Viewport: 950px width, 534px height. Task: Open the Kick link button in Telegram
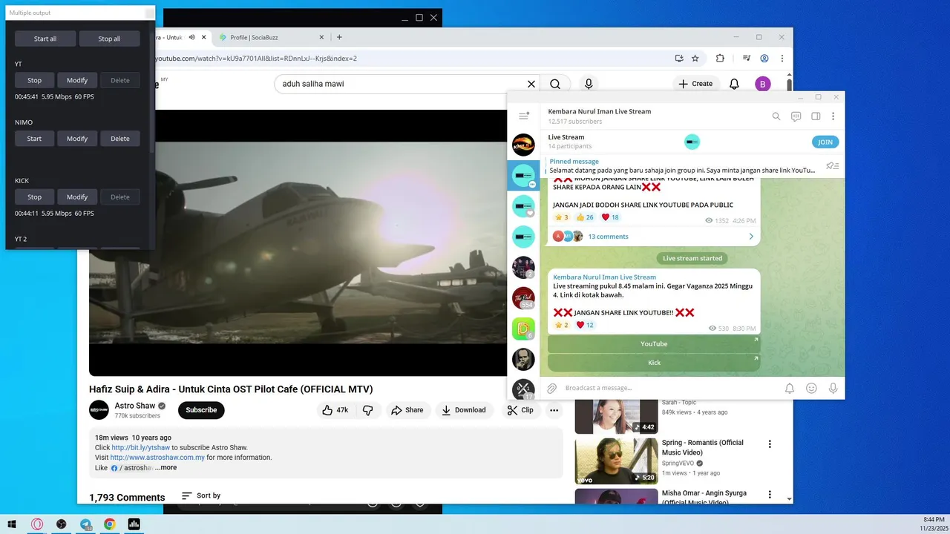pos(654,363)
